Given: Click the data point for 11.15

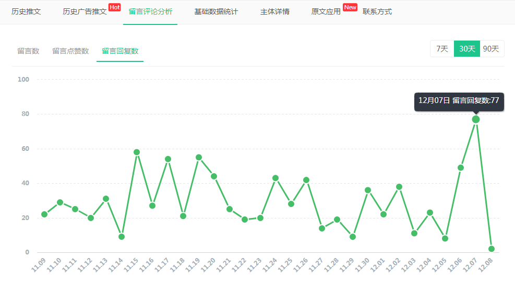Looking at the screenshot, I should [x=137, y=152].
